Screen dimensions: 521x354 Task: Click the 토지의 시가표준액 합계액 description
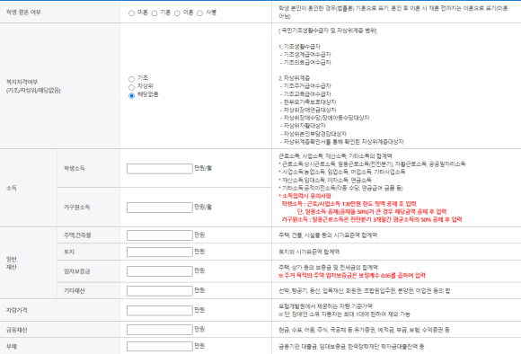coord(309,252)
